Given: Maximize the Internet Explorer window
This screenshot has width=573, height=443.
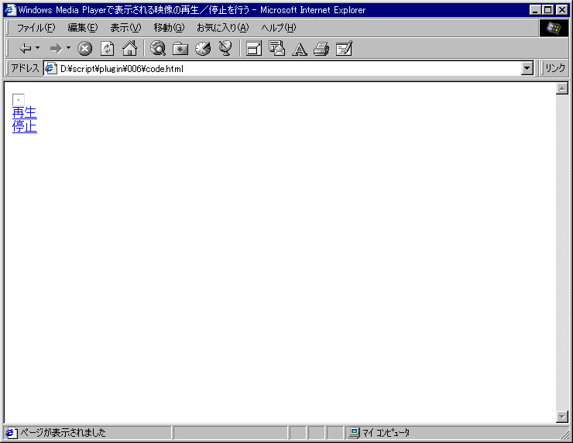Looking at the screenshot, I should click(547, 10).
